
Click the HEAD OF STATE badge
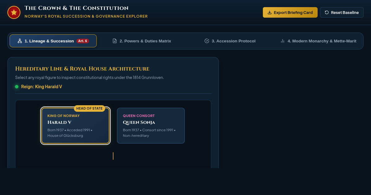(x=89, y=108)
